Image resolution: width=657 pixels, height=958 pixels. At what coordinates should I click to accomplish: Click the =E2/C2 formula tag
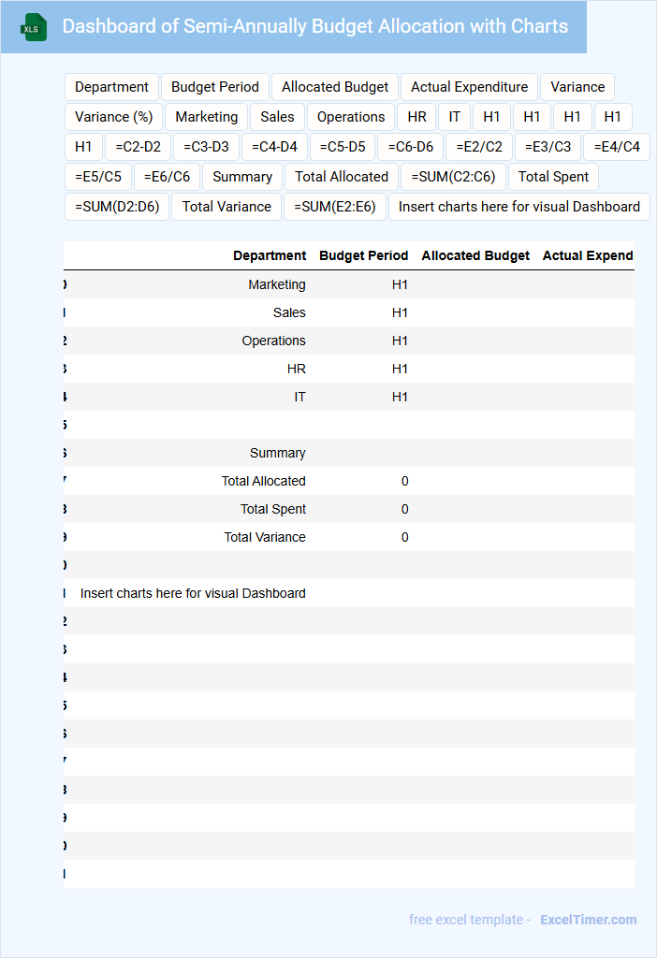pyautogui.click(x=479, y=147)
